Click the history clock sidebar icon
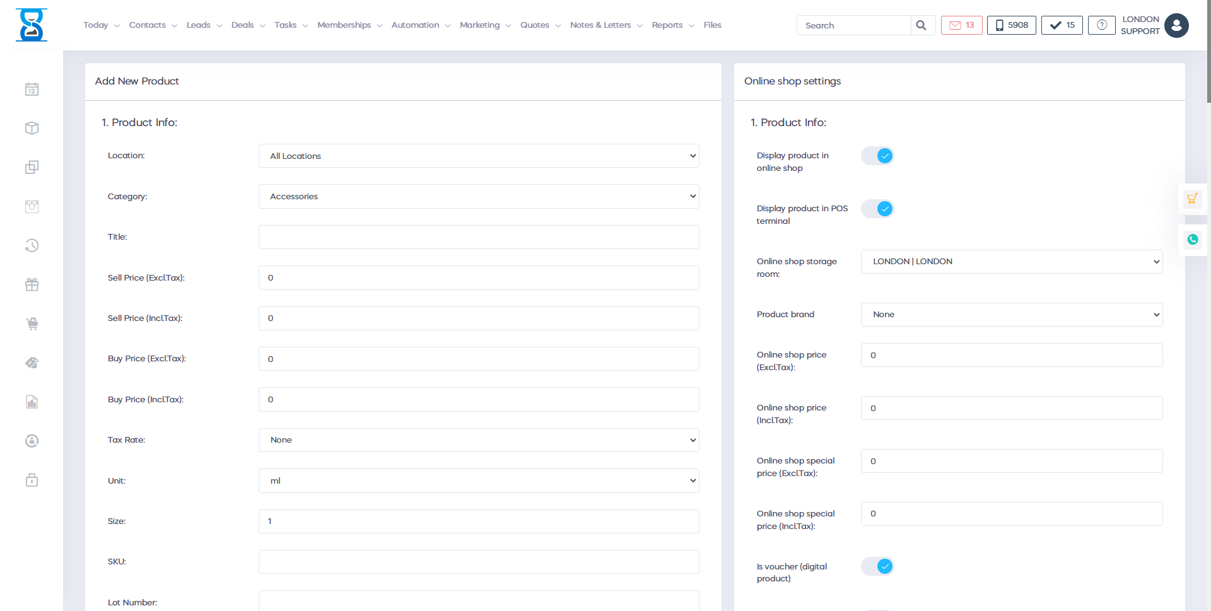Screen dimensions: 1211x611 click(32, 246)
